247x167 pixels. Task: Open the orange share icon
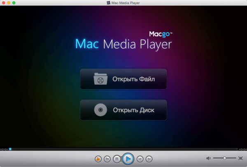[98, 159]
